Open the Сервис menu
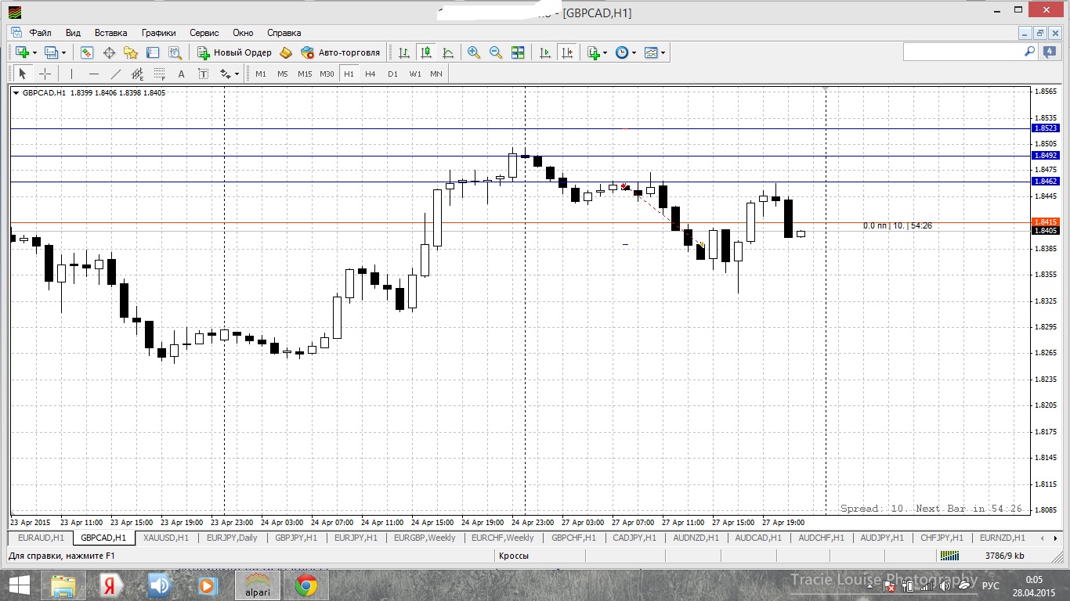 [x=204, y=33]
